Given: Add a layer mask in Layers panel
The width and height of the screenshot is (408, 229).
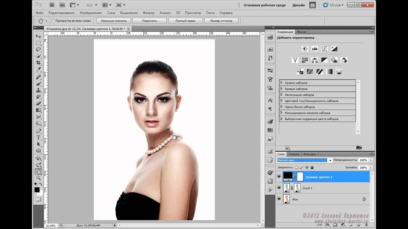Looking at the screenshot, I should coord(335,225).
